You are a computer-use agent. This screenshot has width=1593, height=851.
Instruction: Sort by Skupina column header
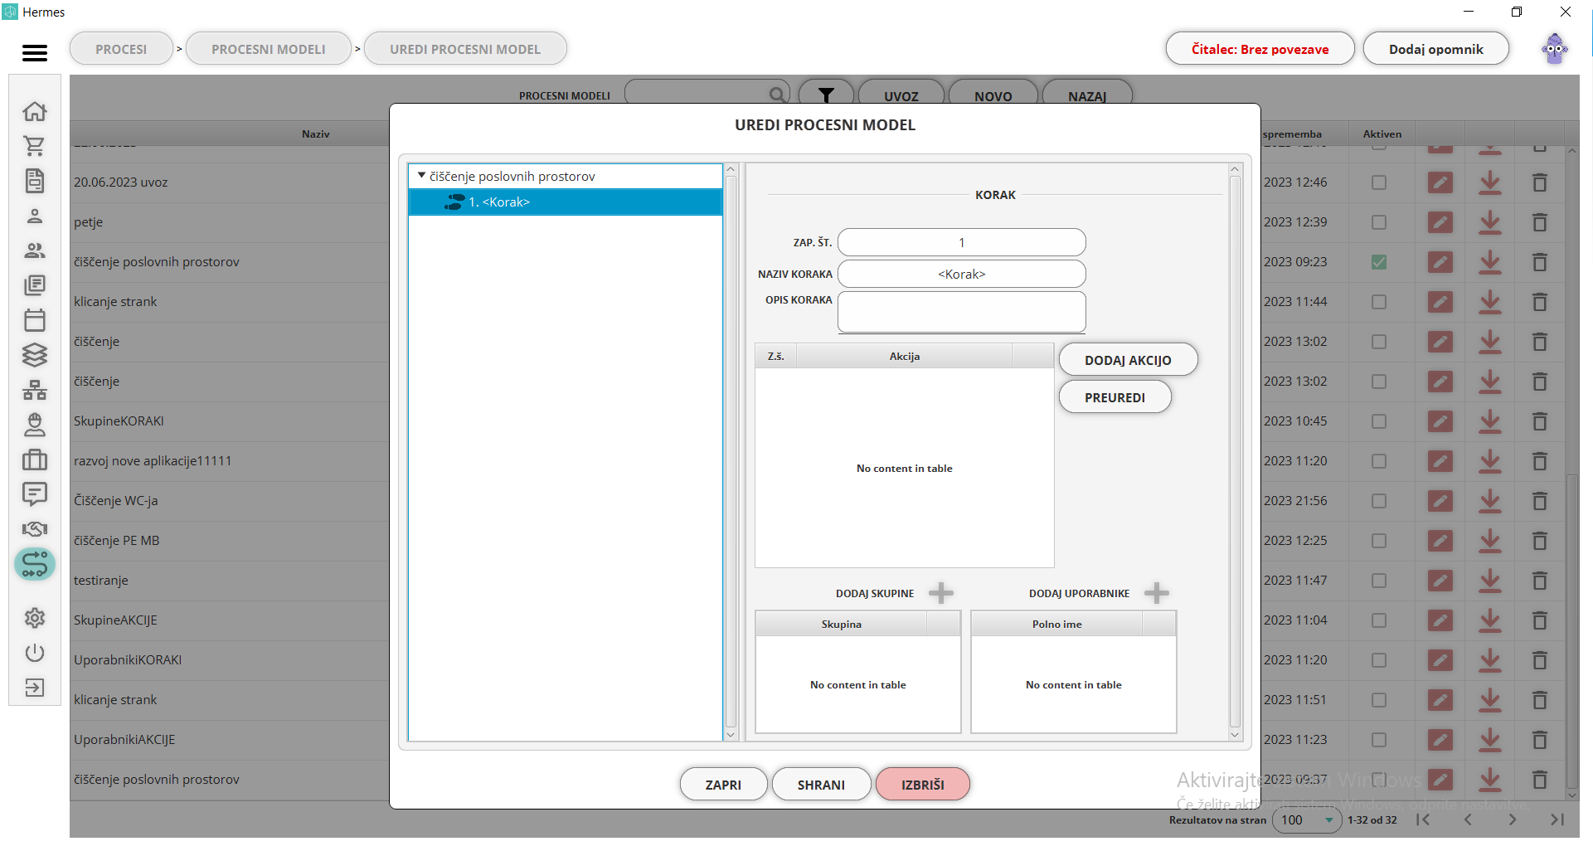[x=842, y=624]
